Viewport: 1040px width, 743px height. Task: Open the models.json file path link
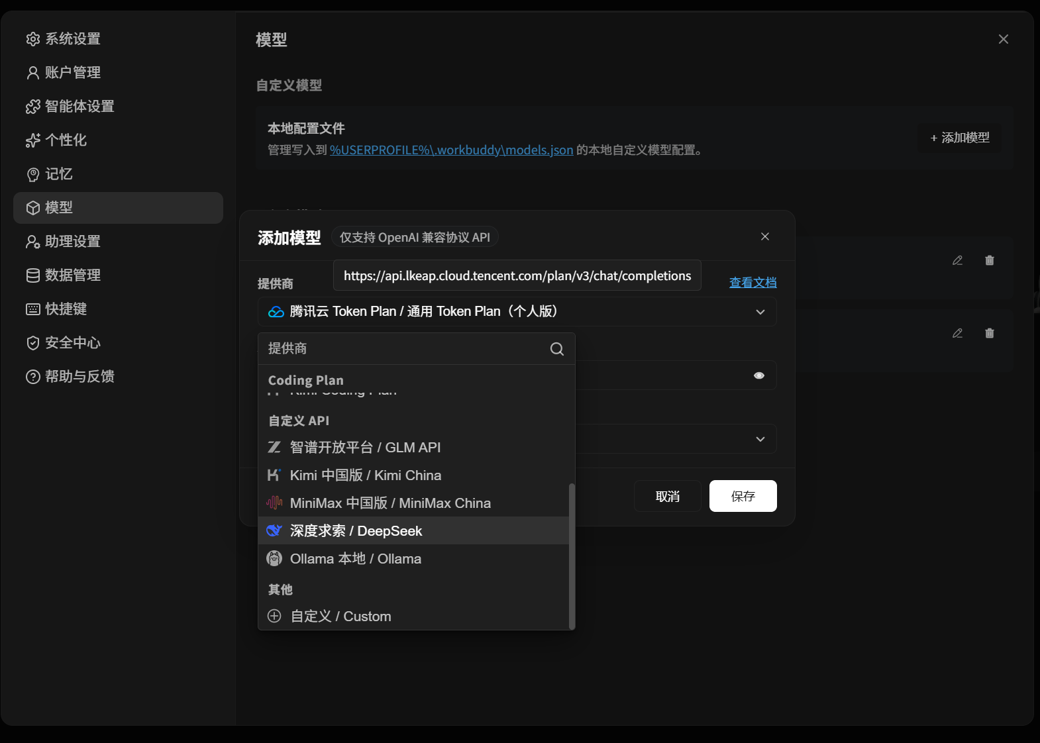[452, 150]
